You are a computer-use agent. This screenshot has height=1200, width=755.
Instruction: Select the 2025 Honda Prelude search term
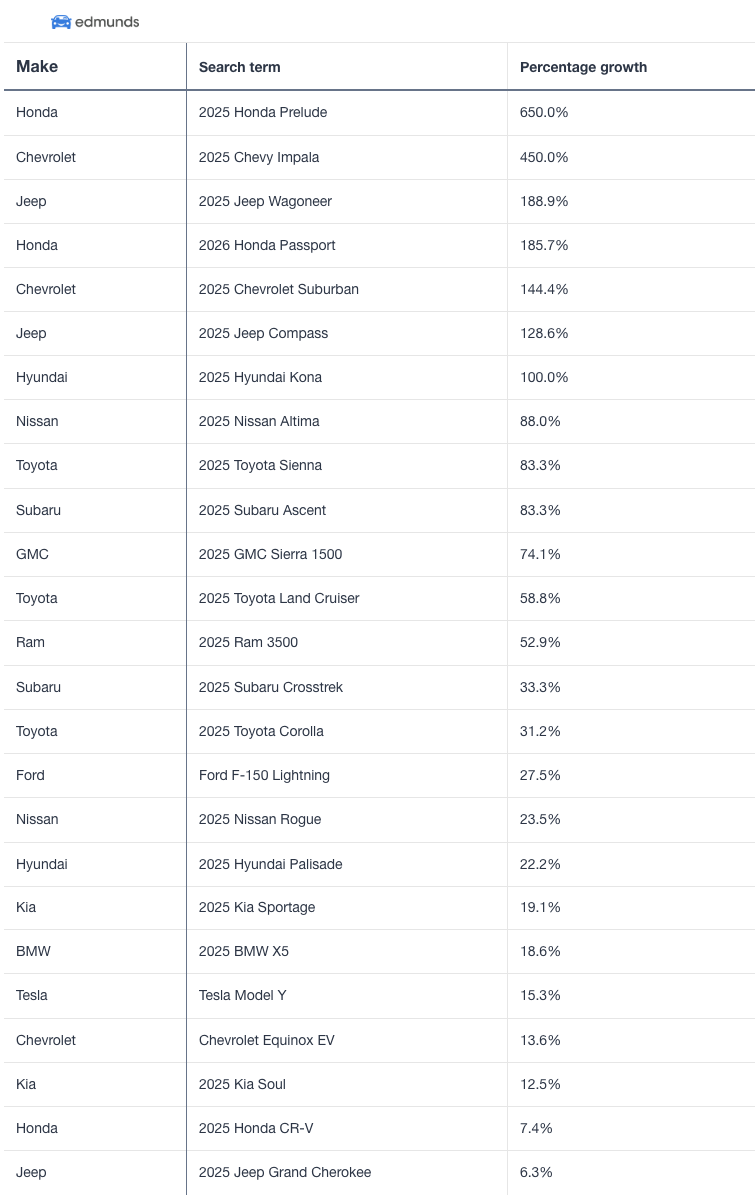click(x=263, y=113)
